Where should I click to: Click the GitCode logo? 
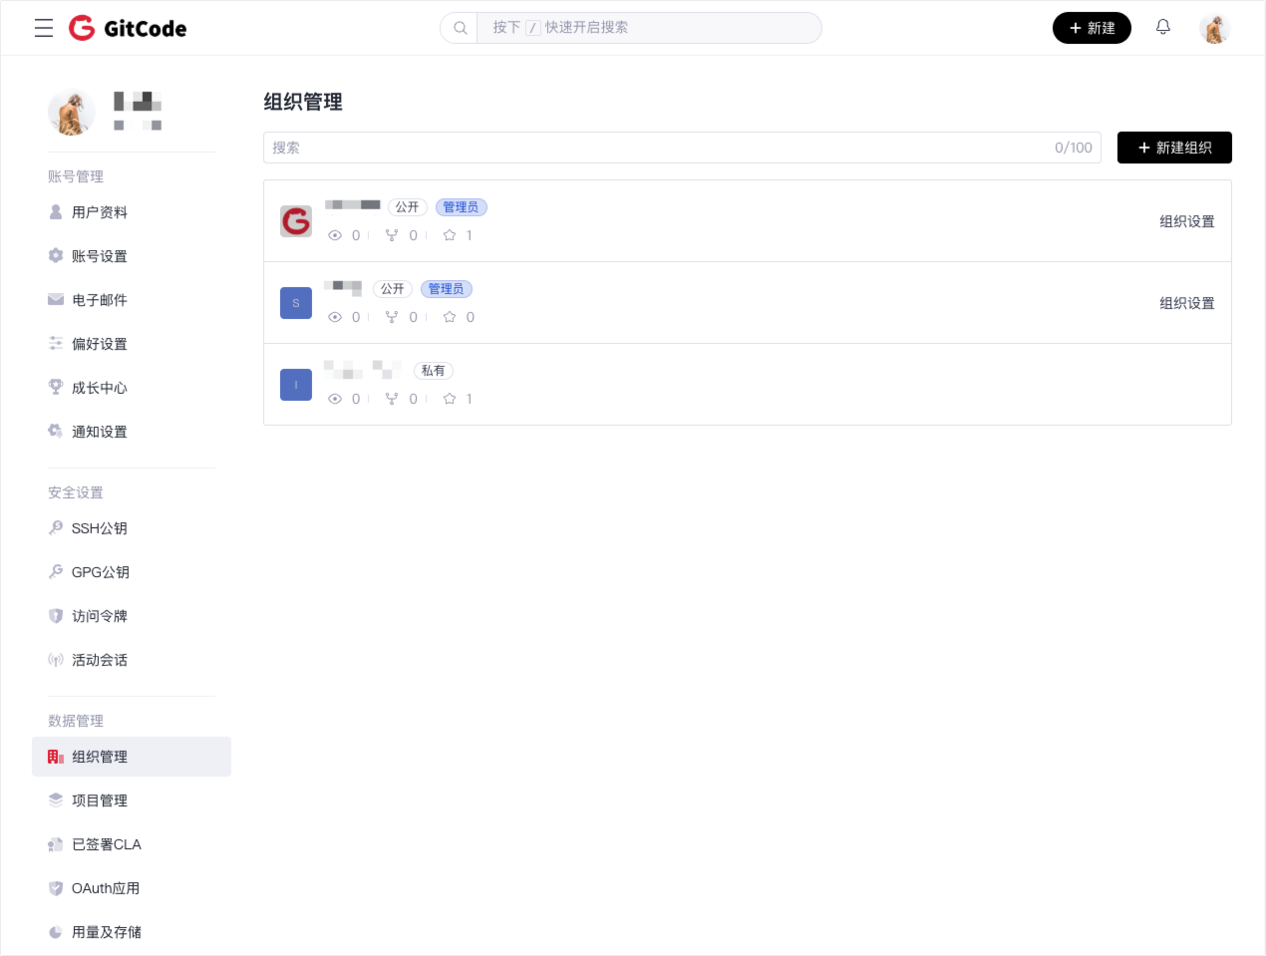[x=128, y=28]
